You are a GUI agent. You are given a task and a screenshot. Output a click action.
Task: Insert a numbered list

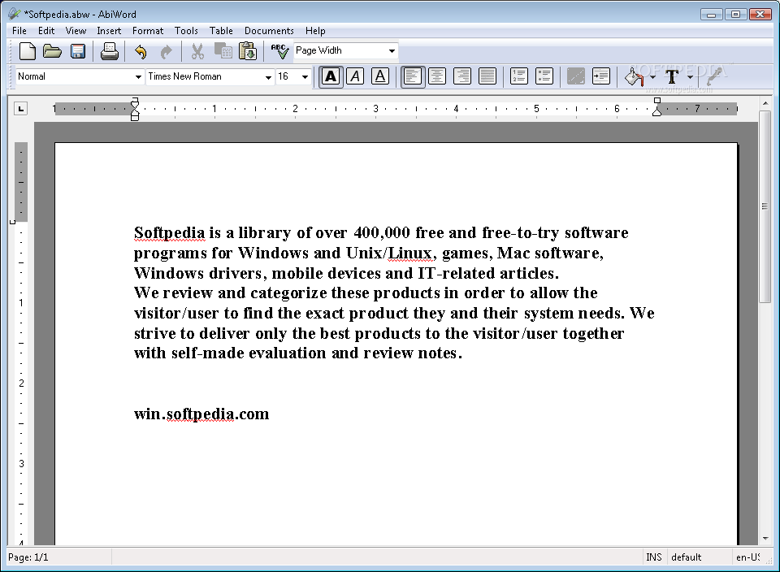[x=519, y=76]
